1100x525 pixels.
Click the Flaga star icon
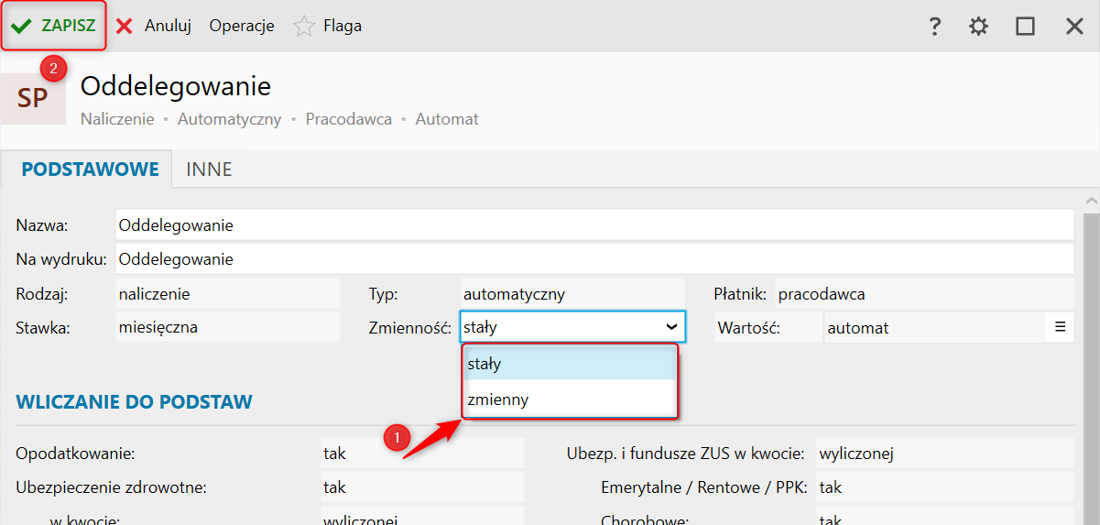point(304,27)
